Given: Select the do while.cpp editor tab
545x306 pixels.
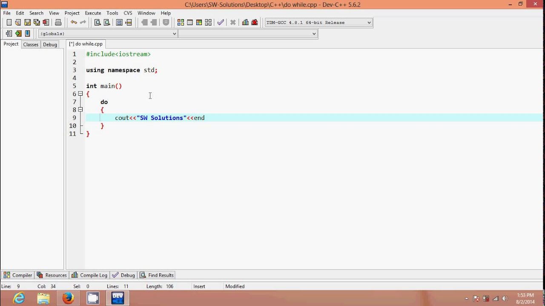Looking at the screenshot, I should (86, 44).
